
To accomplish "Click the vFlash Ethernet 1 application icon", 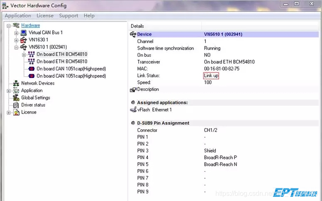I will pyautogui.click(x=133, y=110).
